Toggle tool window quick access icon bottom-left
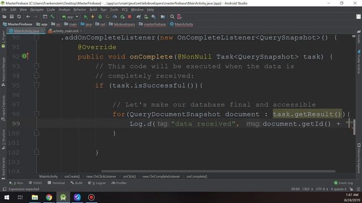The width and height of the screenshot is (362, 203). [5, 189]
